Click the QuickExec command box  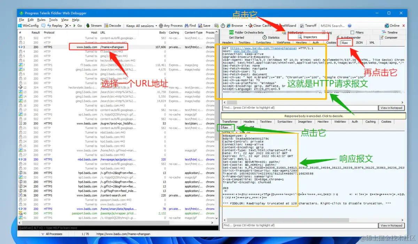point(118,228)
